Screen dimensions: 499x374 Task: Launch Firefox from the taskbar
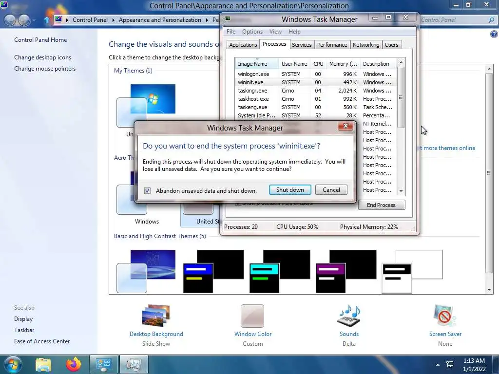point(73,364)
